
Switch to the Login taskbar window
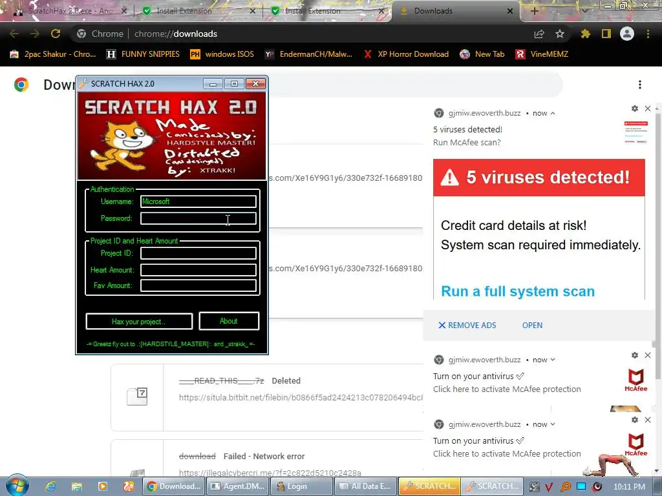pyautogui.click(x=301, y=486)
